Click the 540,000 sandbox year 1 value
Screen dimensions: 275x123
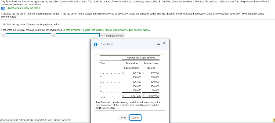pyautogui.click(x=155, y=73)
